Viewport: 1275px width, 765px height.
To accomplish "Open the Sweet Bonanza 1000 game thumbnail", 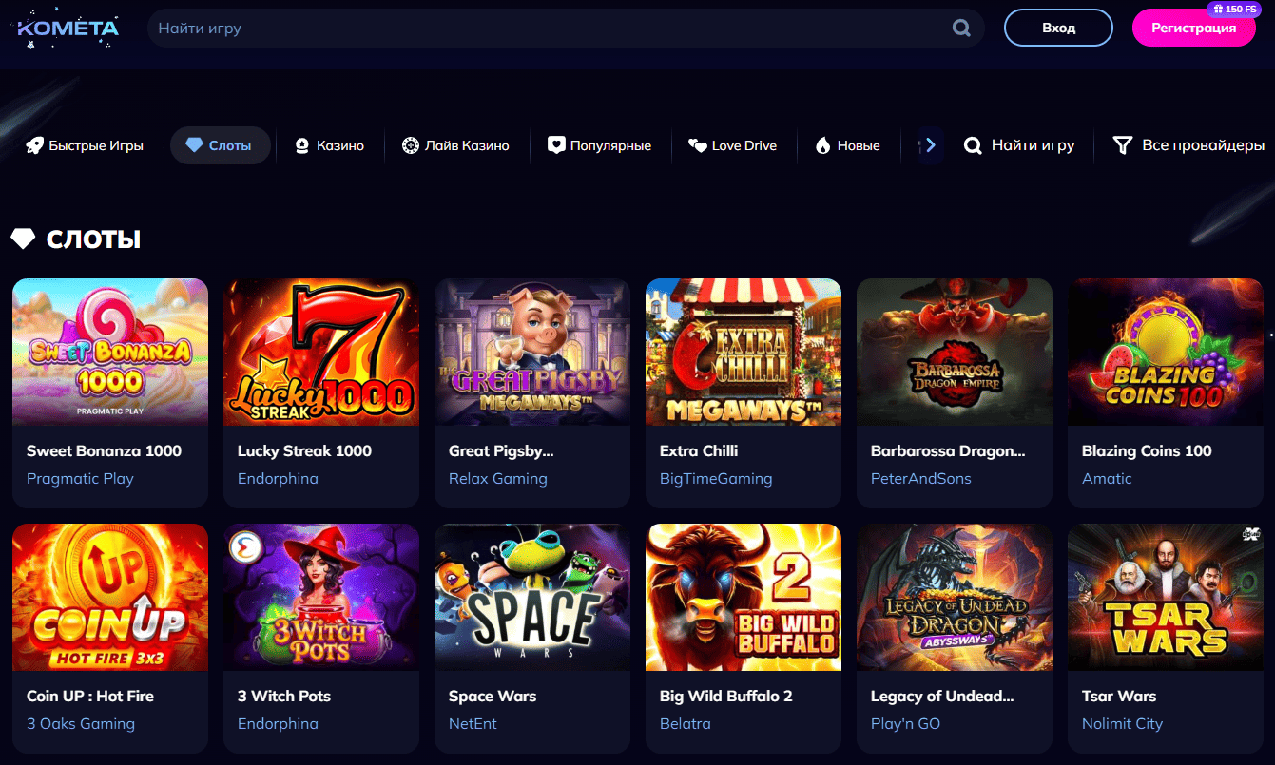I will coord(109,352).
